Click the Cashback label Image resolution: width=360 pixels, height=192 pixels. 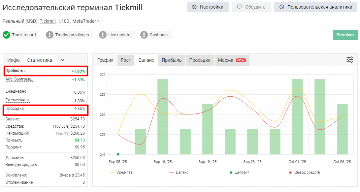click(159, 35)
